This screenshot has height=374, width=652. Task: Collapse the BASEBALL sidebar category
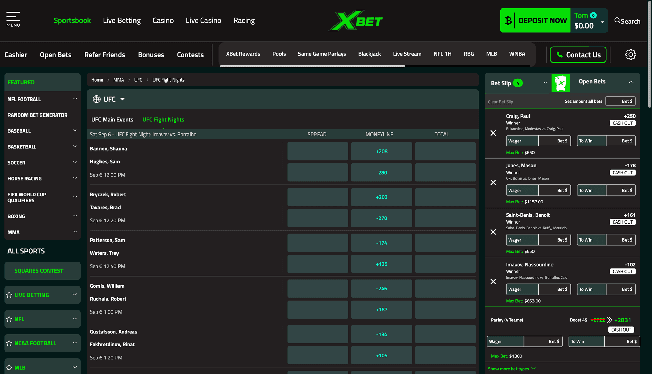pyautogui.click(x=75, y=130)
